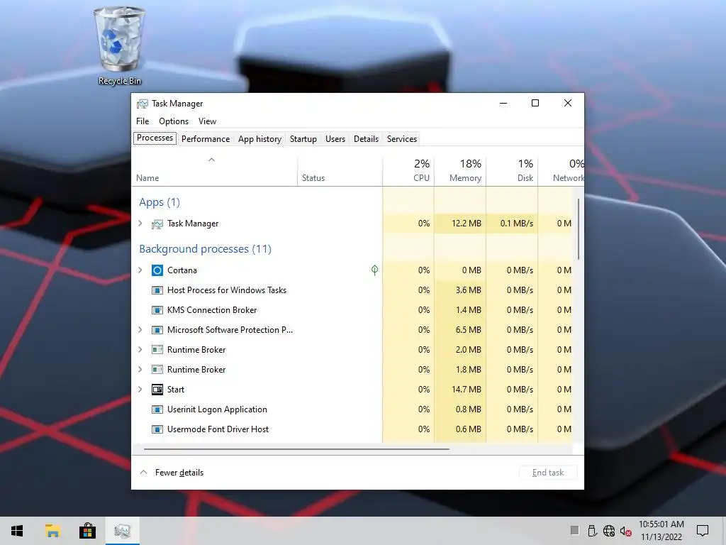Select the Userinit Logon Application row name
Screen dimensions: 726x545
pyautogui.click(x=217, y=409)
